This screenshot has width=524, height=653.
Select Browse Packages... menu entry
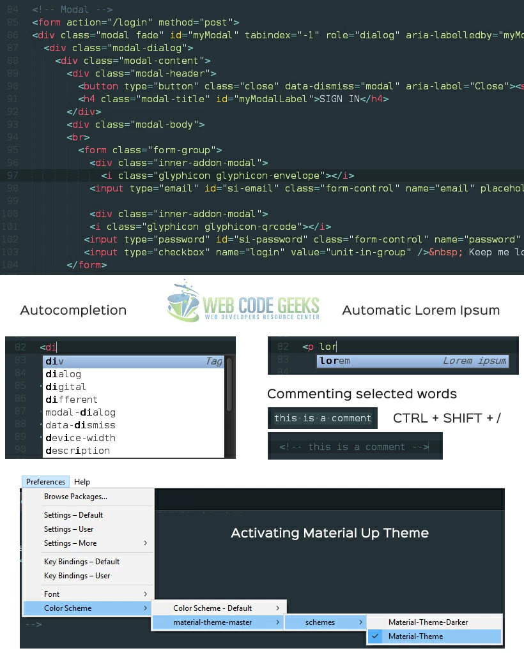[88, 497]
